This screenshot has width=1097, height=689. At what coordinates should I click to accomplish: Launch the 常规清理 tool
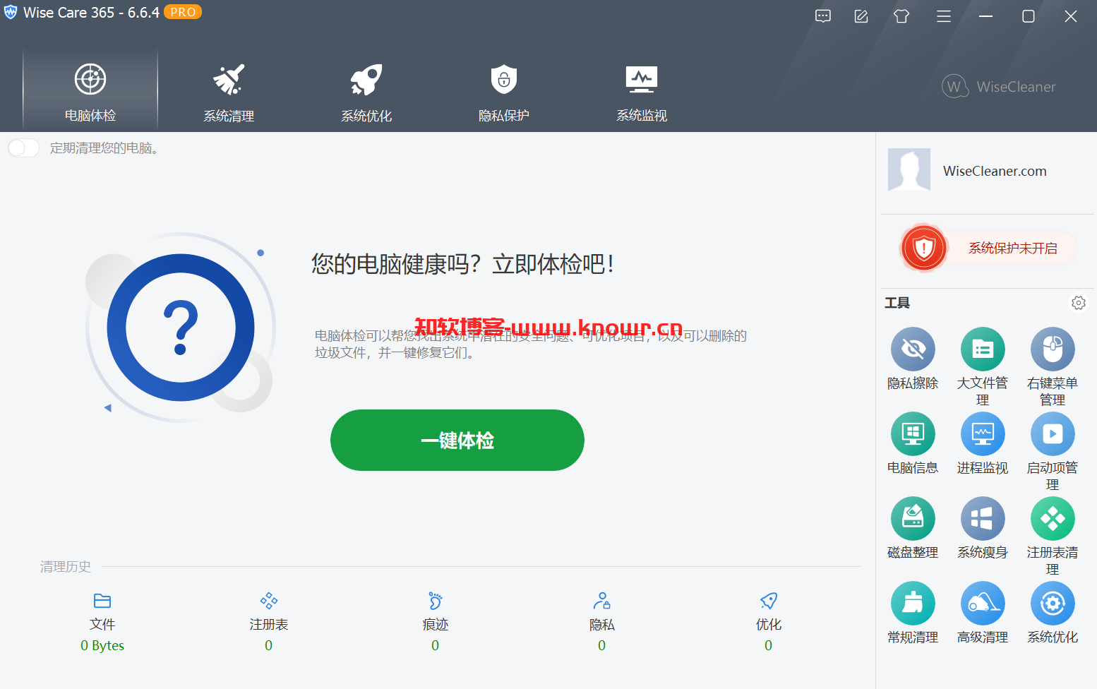(913, 613)
